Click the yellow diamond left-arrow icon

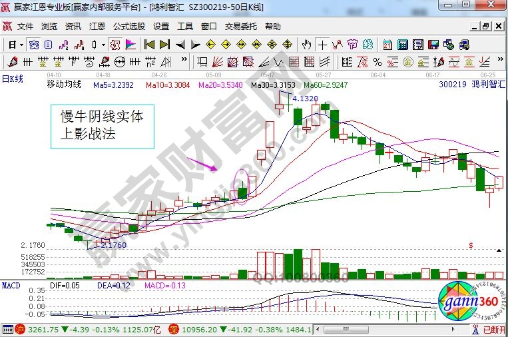click(211, 45)
